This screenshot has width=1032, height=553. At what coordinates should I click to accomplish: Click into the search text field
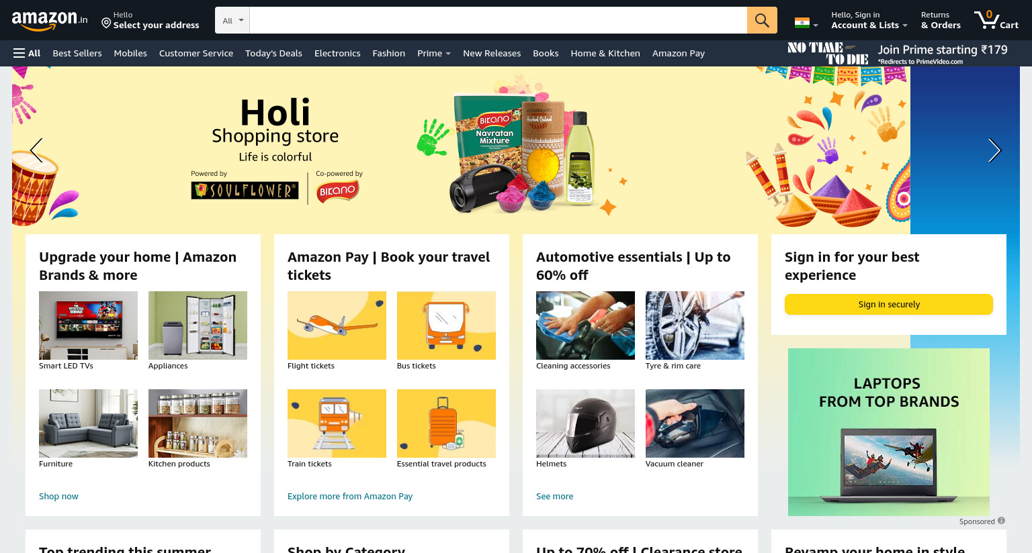click(x=498, y=20)
